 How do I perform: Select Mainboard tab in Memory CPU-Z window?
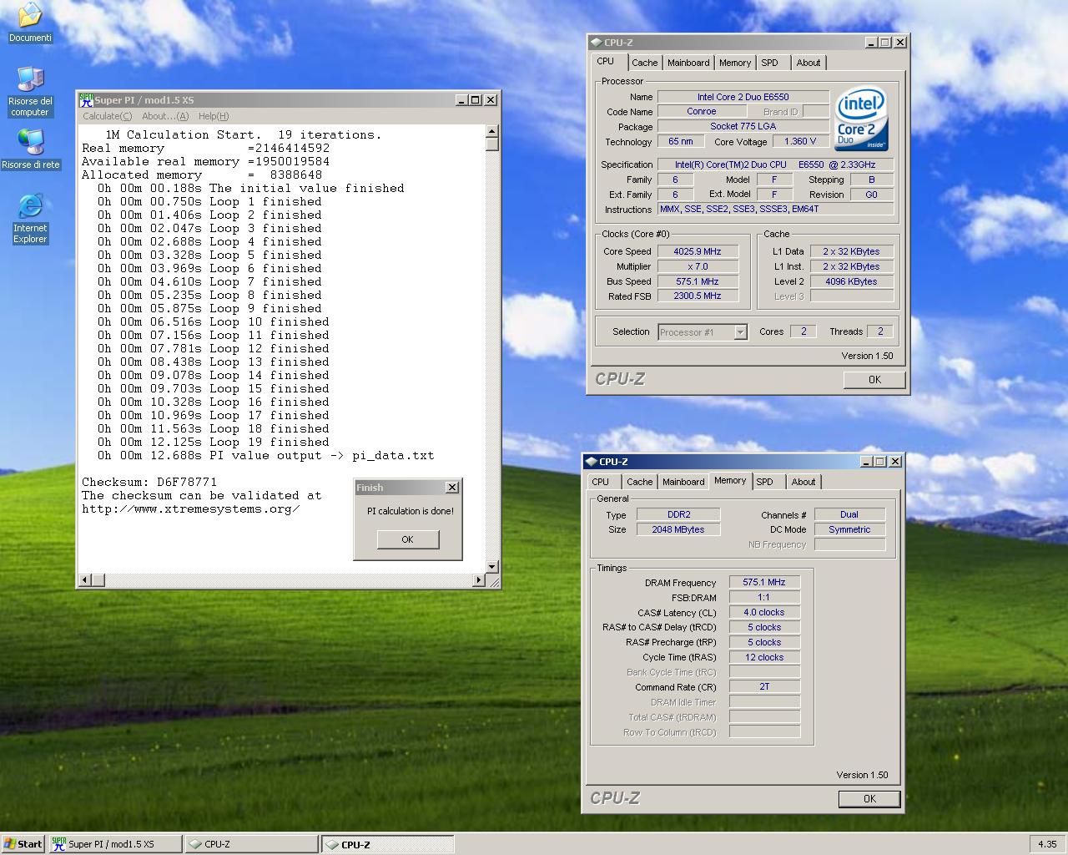pos(683,482)
